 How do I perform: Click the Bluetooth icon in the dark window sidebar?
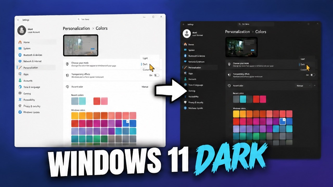pyautogui.click(x=185, y=56)
